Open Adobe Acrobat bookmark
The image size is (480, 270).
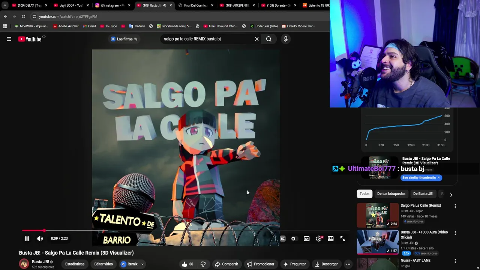66,26
